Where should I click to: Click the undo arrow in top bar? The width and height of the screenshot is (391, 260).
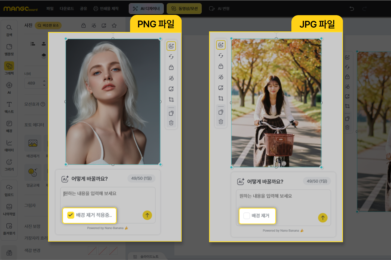352,9
